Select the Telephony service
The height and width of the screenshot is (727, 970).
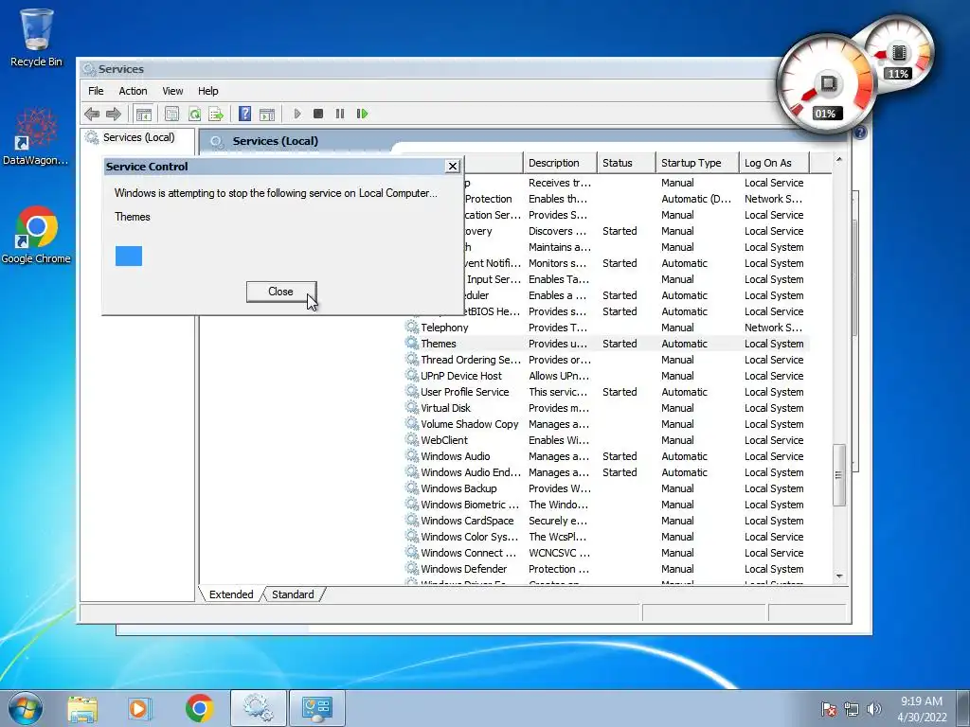pyautogui.click(x=606, y=328)
